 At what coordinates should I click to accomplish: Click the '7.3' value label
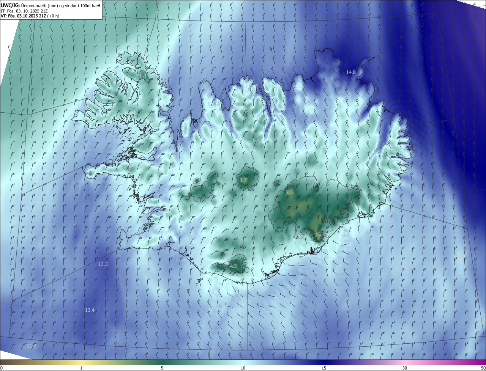coord(16,72)
